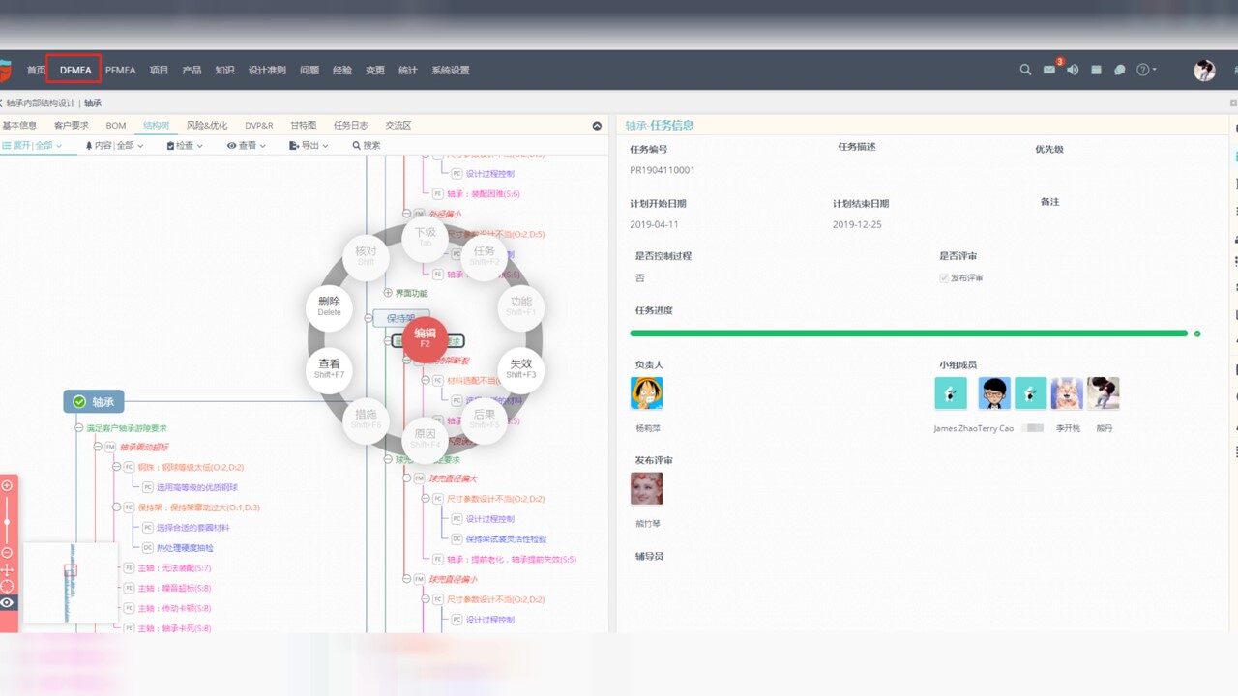Viewport: 1238px width, 696px height.
Task: Expand 界面功能 node
Action: 388,293
